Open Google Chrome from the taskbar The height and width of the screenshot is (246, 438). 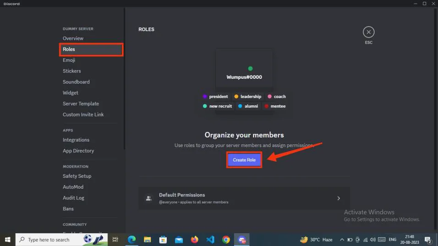[226, 240]
